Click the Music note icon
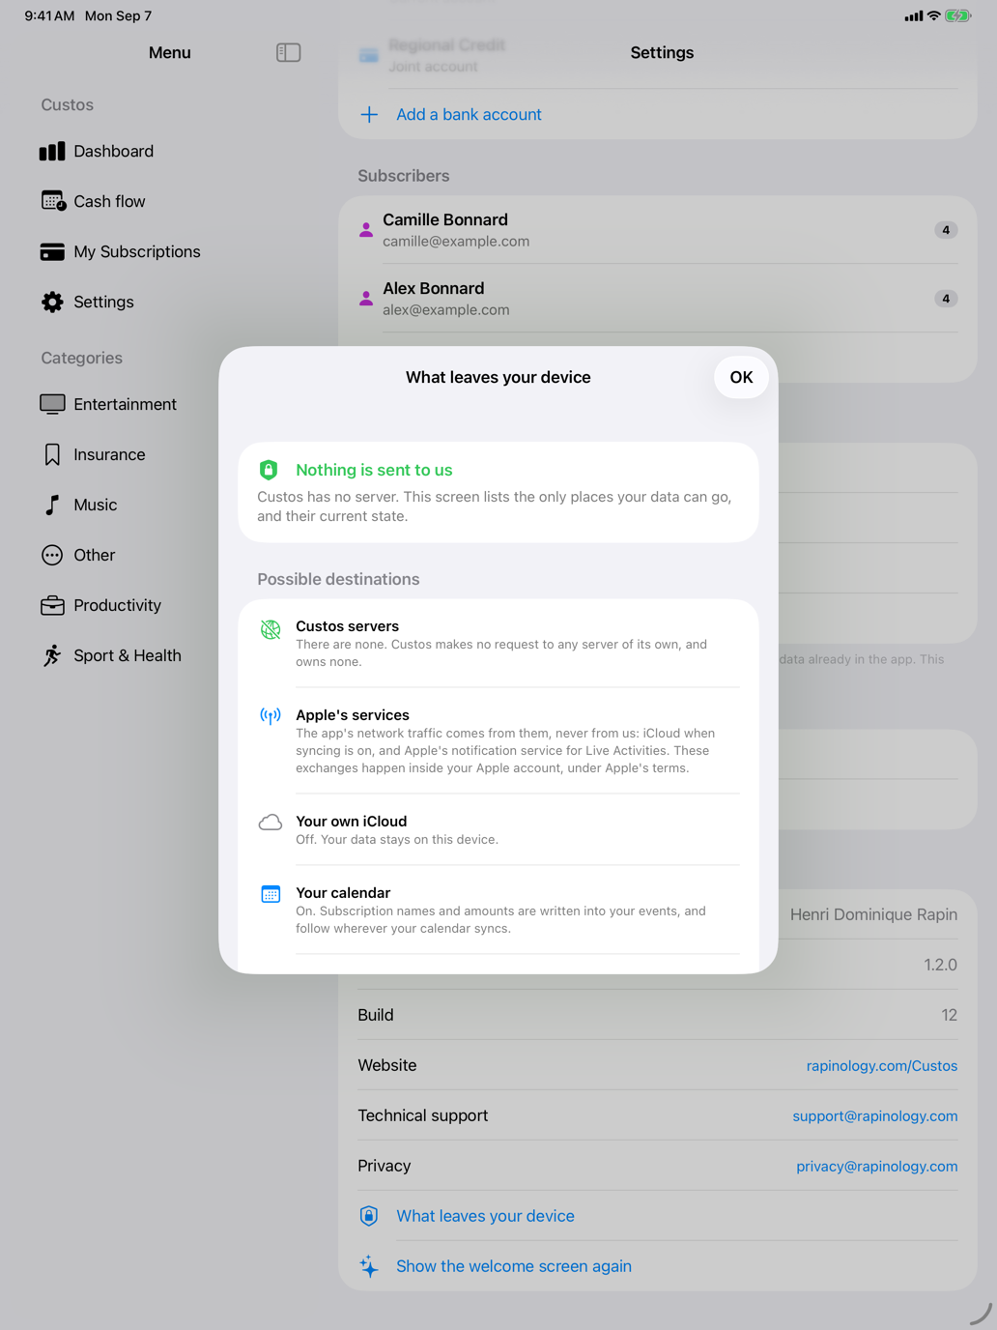This screenshot has height=1330, width=997. pyautogui.click(x=52, y=505)
